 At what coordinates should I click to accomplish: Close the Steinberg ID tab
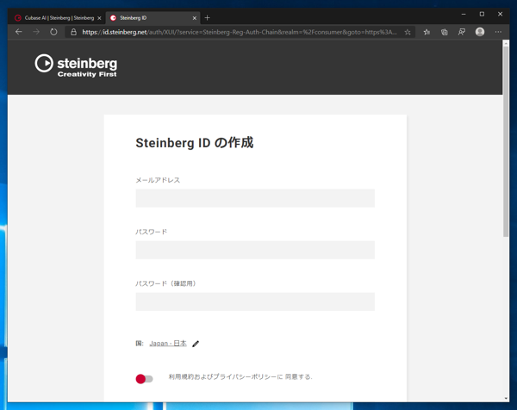click(195, 18)
